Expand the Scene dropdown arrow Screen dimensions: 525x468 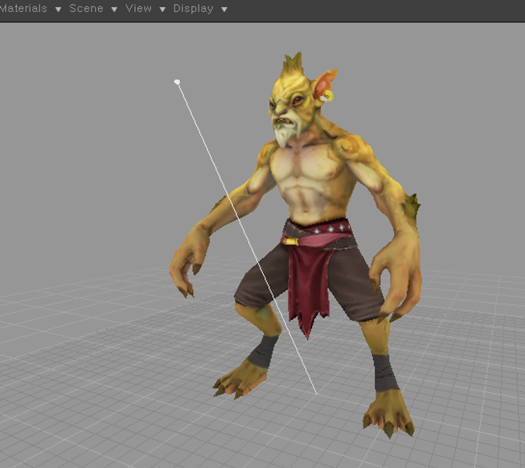[x=114, y=10]
